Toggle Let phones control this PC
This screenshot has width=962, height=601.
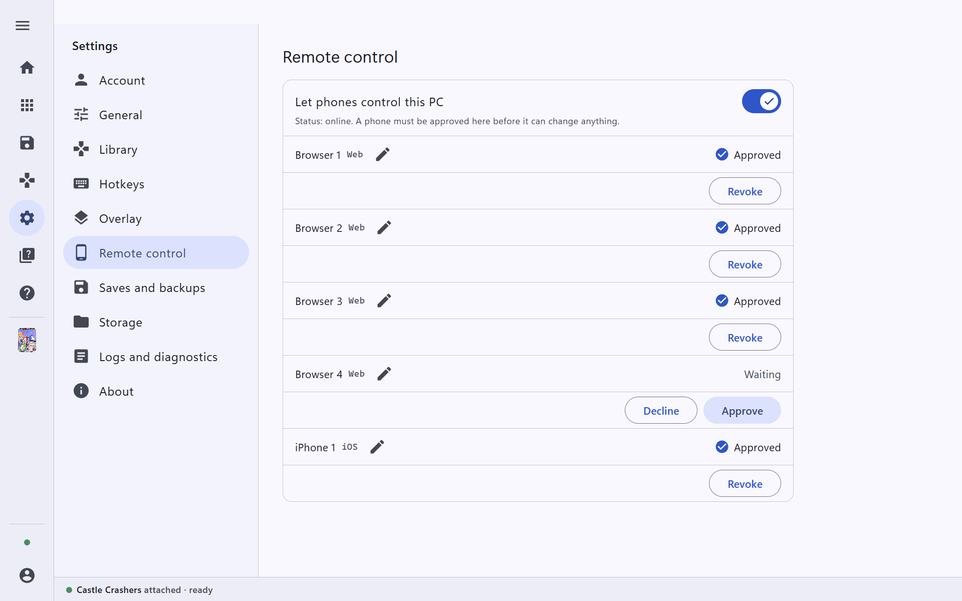click(761, 102)
